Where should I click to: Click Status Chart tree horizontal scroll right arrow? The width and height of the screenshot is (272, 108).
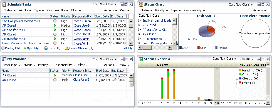[x=170, y=47]
